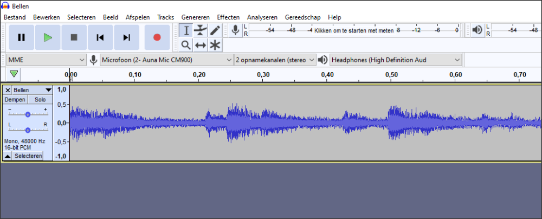The height and width of the screenshot is (219, 542).
Task: Open the Effecten menu
Action: coord(228,17)
